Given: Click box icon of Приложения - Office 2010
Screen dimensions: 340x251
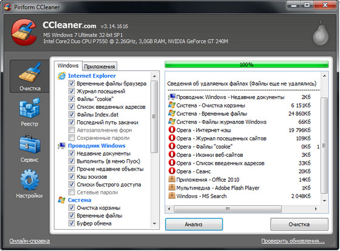Looking at the screenshot, I should 172,179.
